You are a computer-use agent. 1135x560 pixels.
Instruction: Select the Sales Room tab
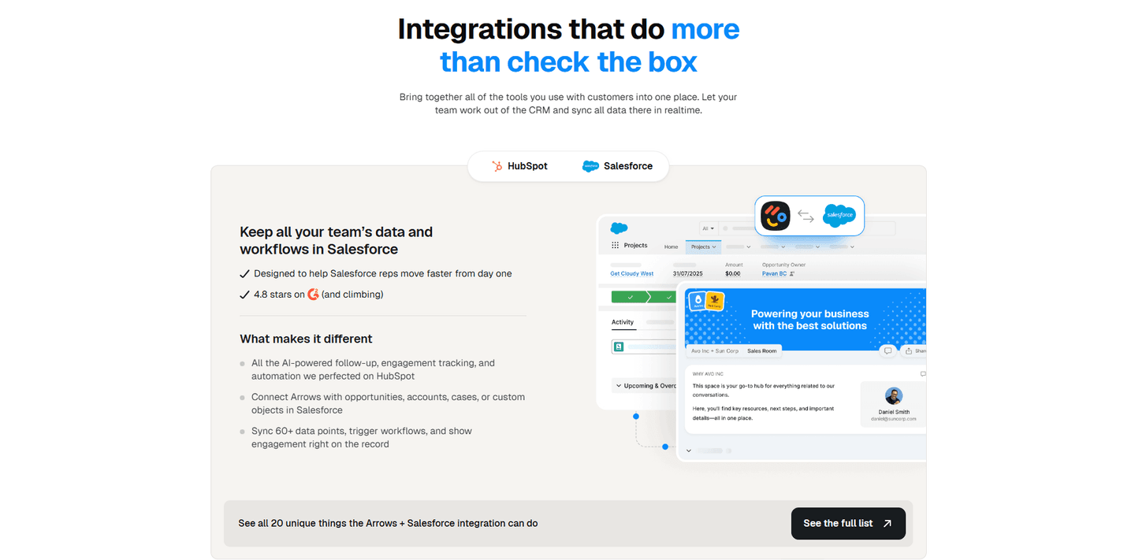pyautogui.click(x=762, y=351)
